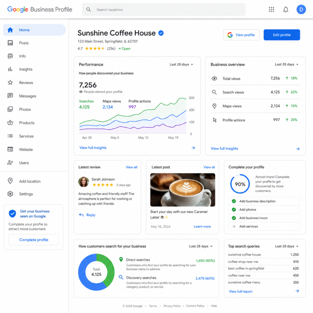
Task: Click Add business description checked item
Action: (264, 201)
